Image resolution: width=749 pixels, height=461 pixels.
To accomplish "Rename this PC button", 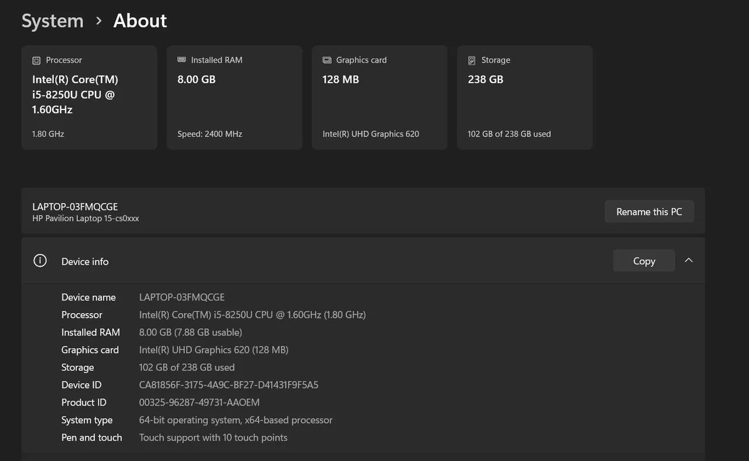I will (650, 212).
